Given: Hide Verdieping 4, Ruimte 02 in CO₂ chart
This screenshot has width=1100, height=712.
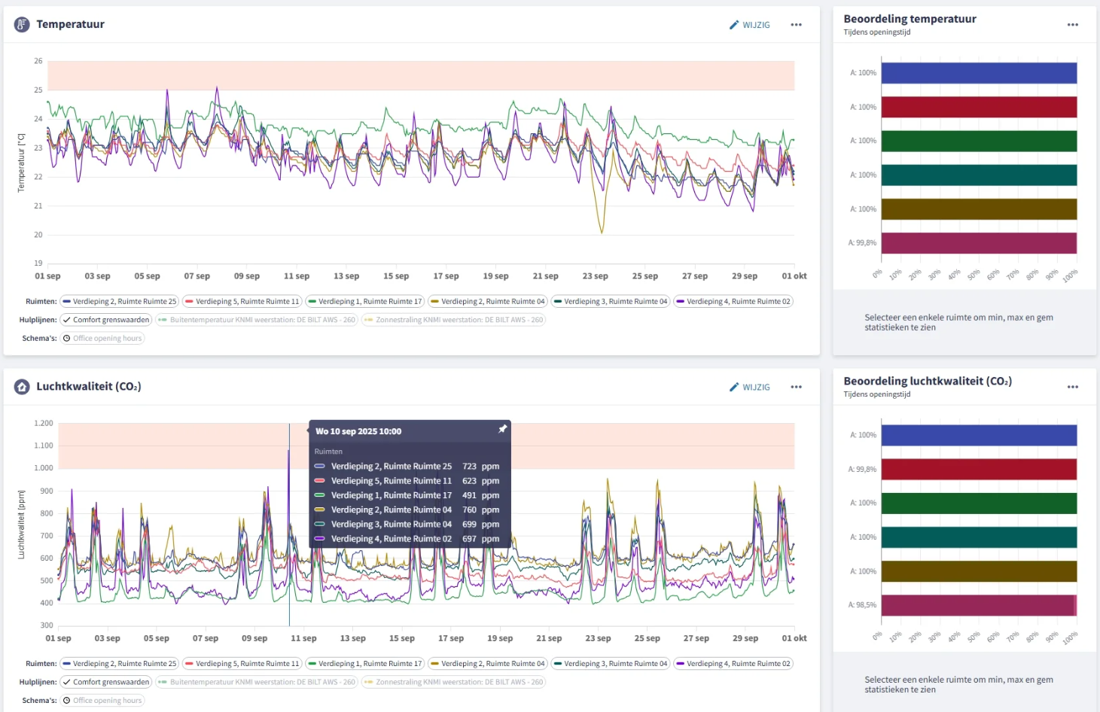Looking at the screenshot, I should (733, 664).
